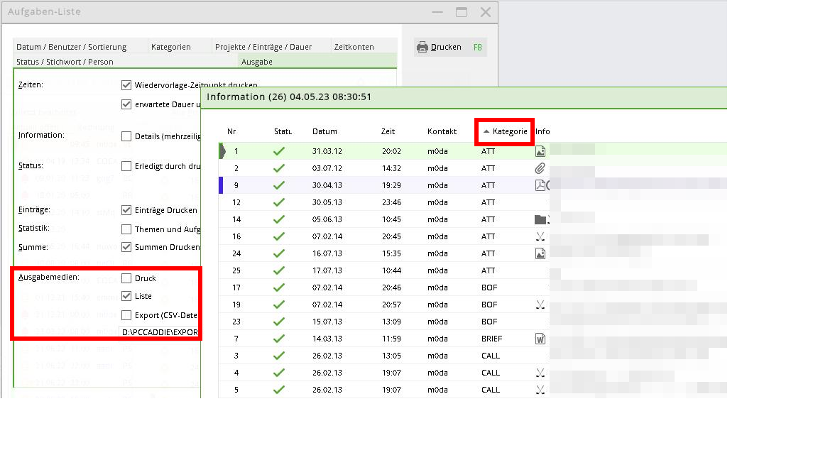Open the paperclip attachment in row 2
Image resolution: width=818 pixels, height=460 pixels.
click(x=540, y=168)
